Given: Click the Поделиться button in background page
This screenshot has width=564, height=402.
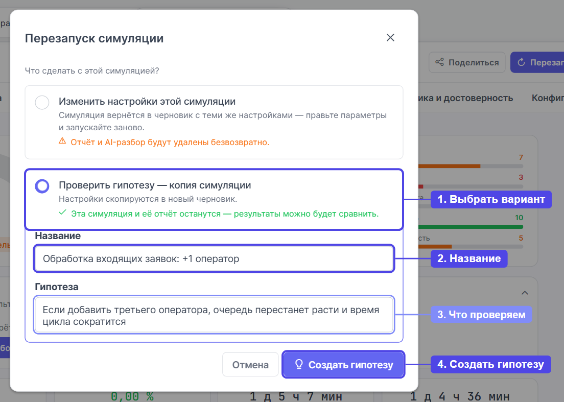Looking at the screenshot, I should tap(467, 62).
